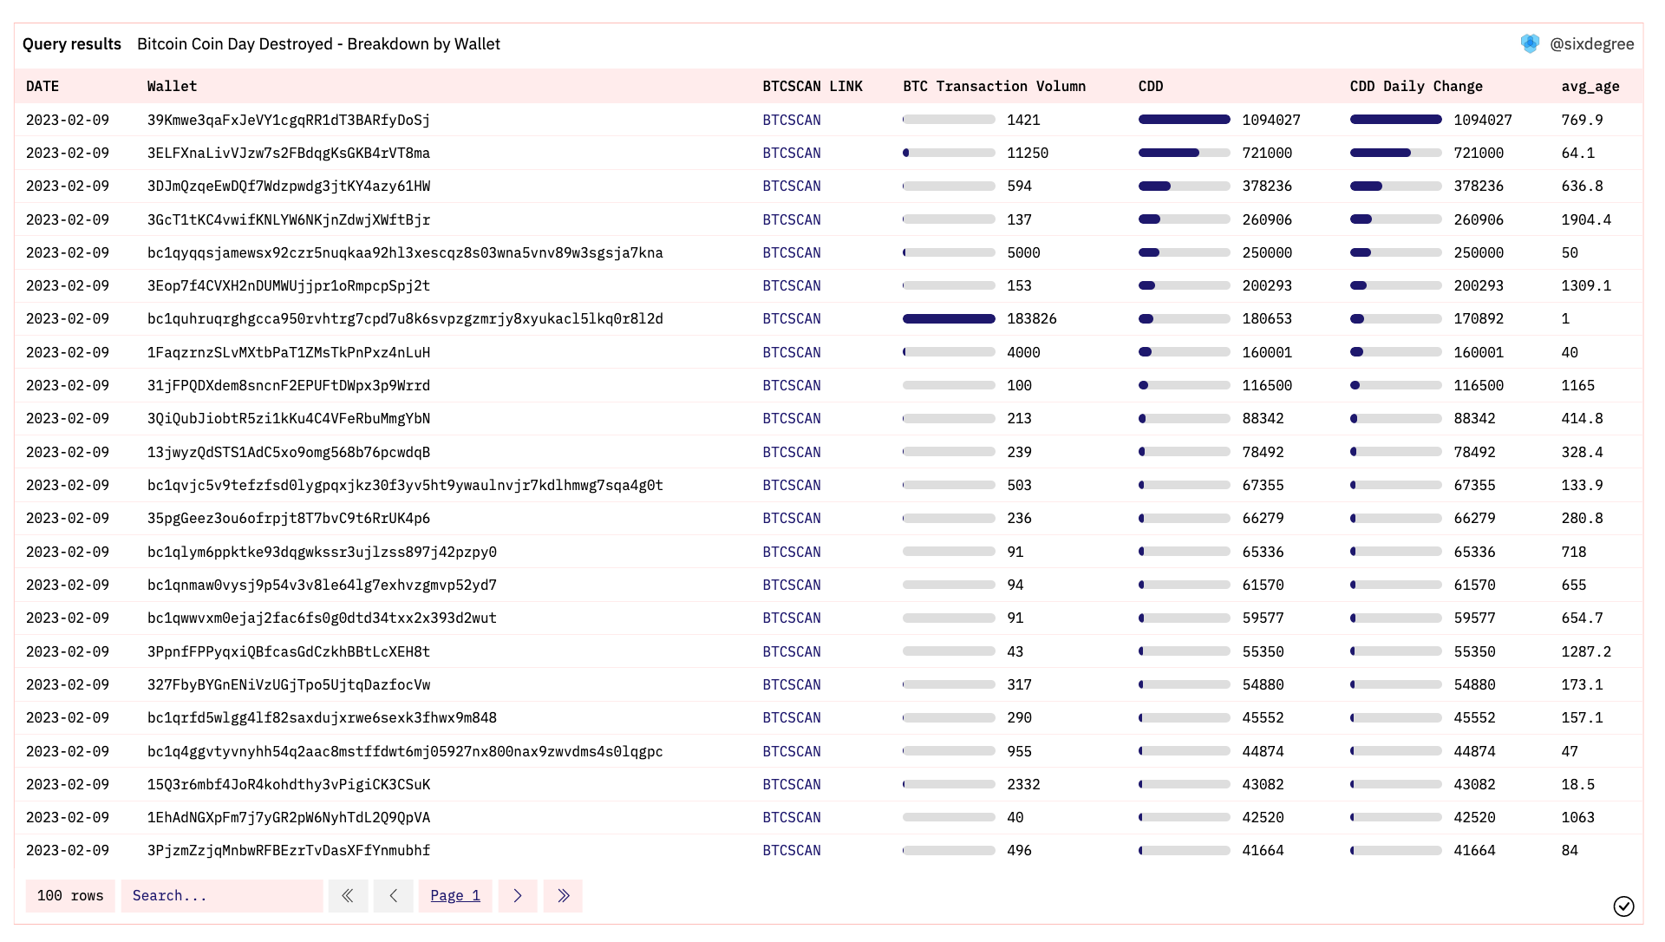Click the avg_age value 1309.1

1586,286
